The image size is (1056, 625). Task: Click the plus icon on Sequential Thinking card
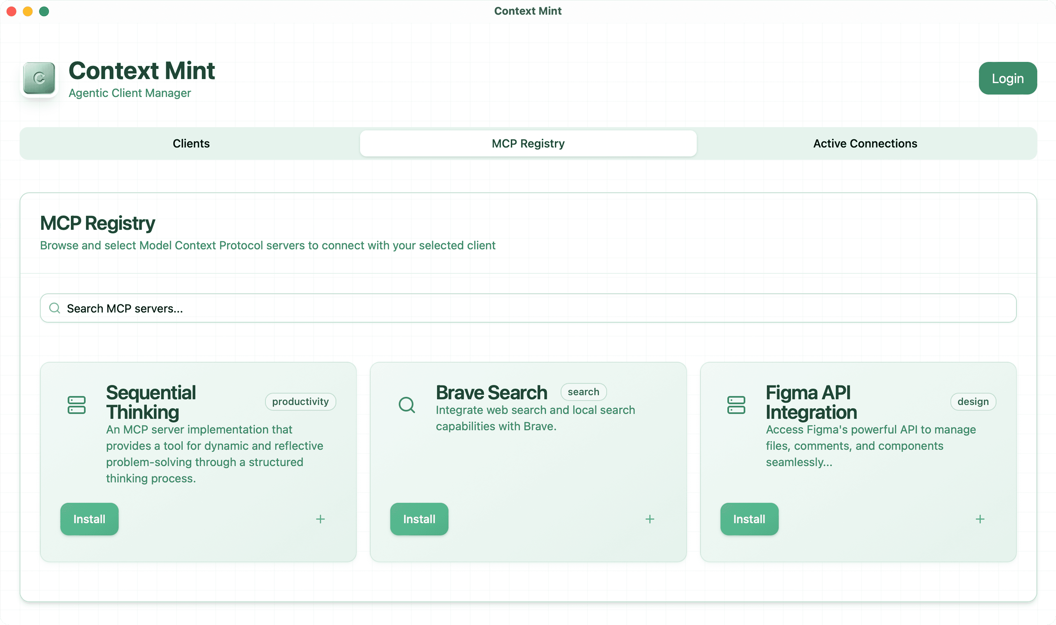pyautogui.click(x=320, y=519)
